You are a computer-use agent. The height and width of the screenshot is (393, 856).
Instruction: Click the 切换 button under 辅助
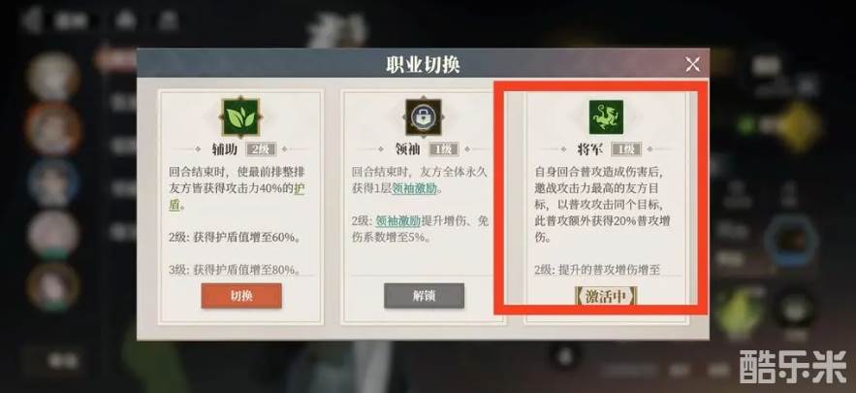[241, 296]
